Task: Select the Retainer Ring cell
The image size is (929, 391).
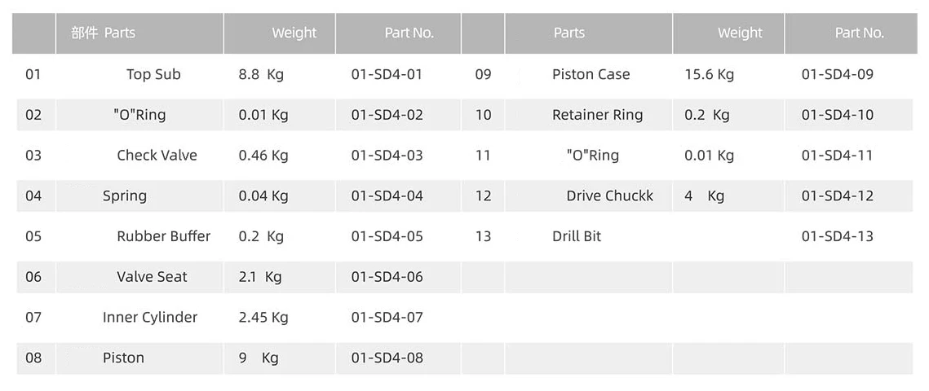Action: tap(597, 115)
